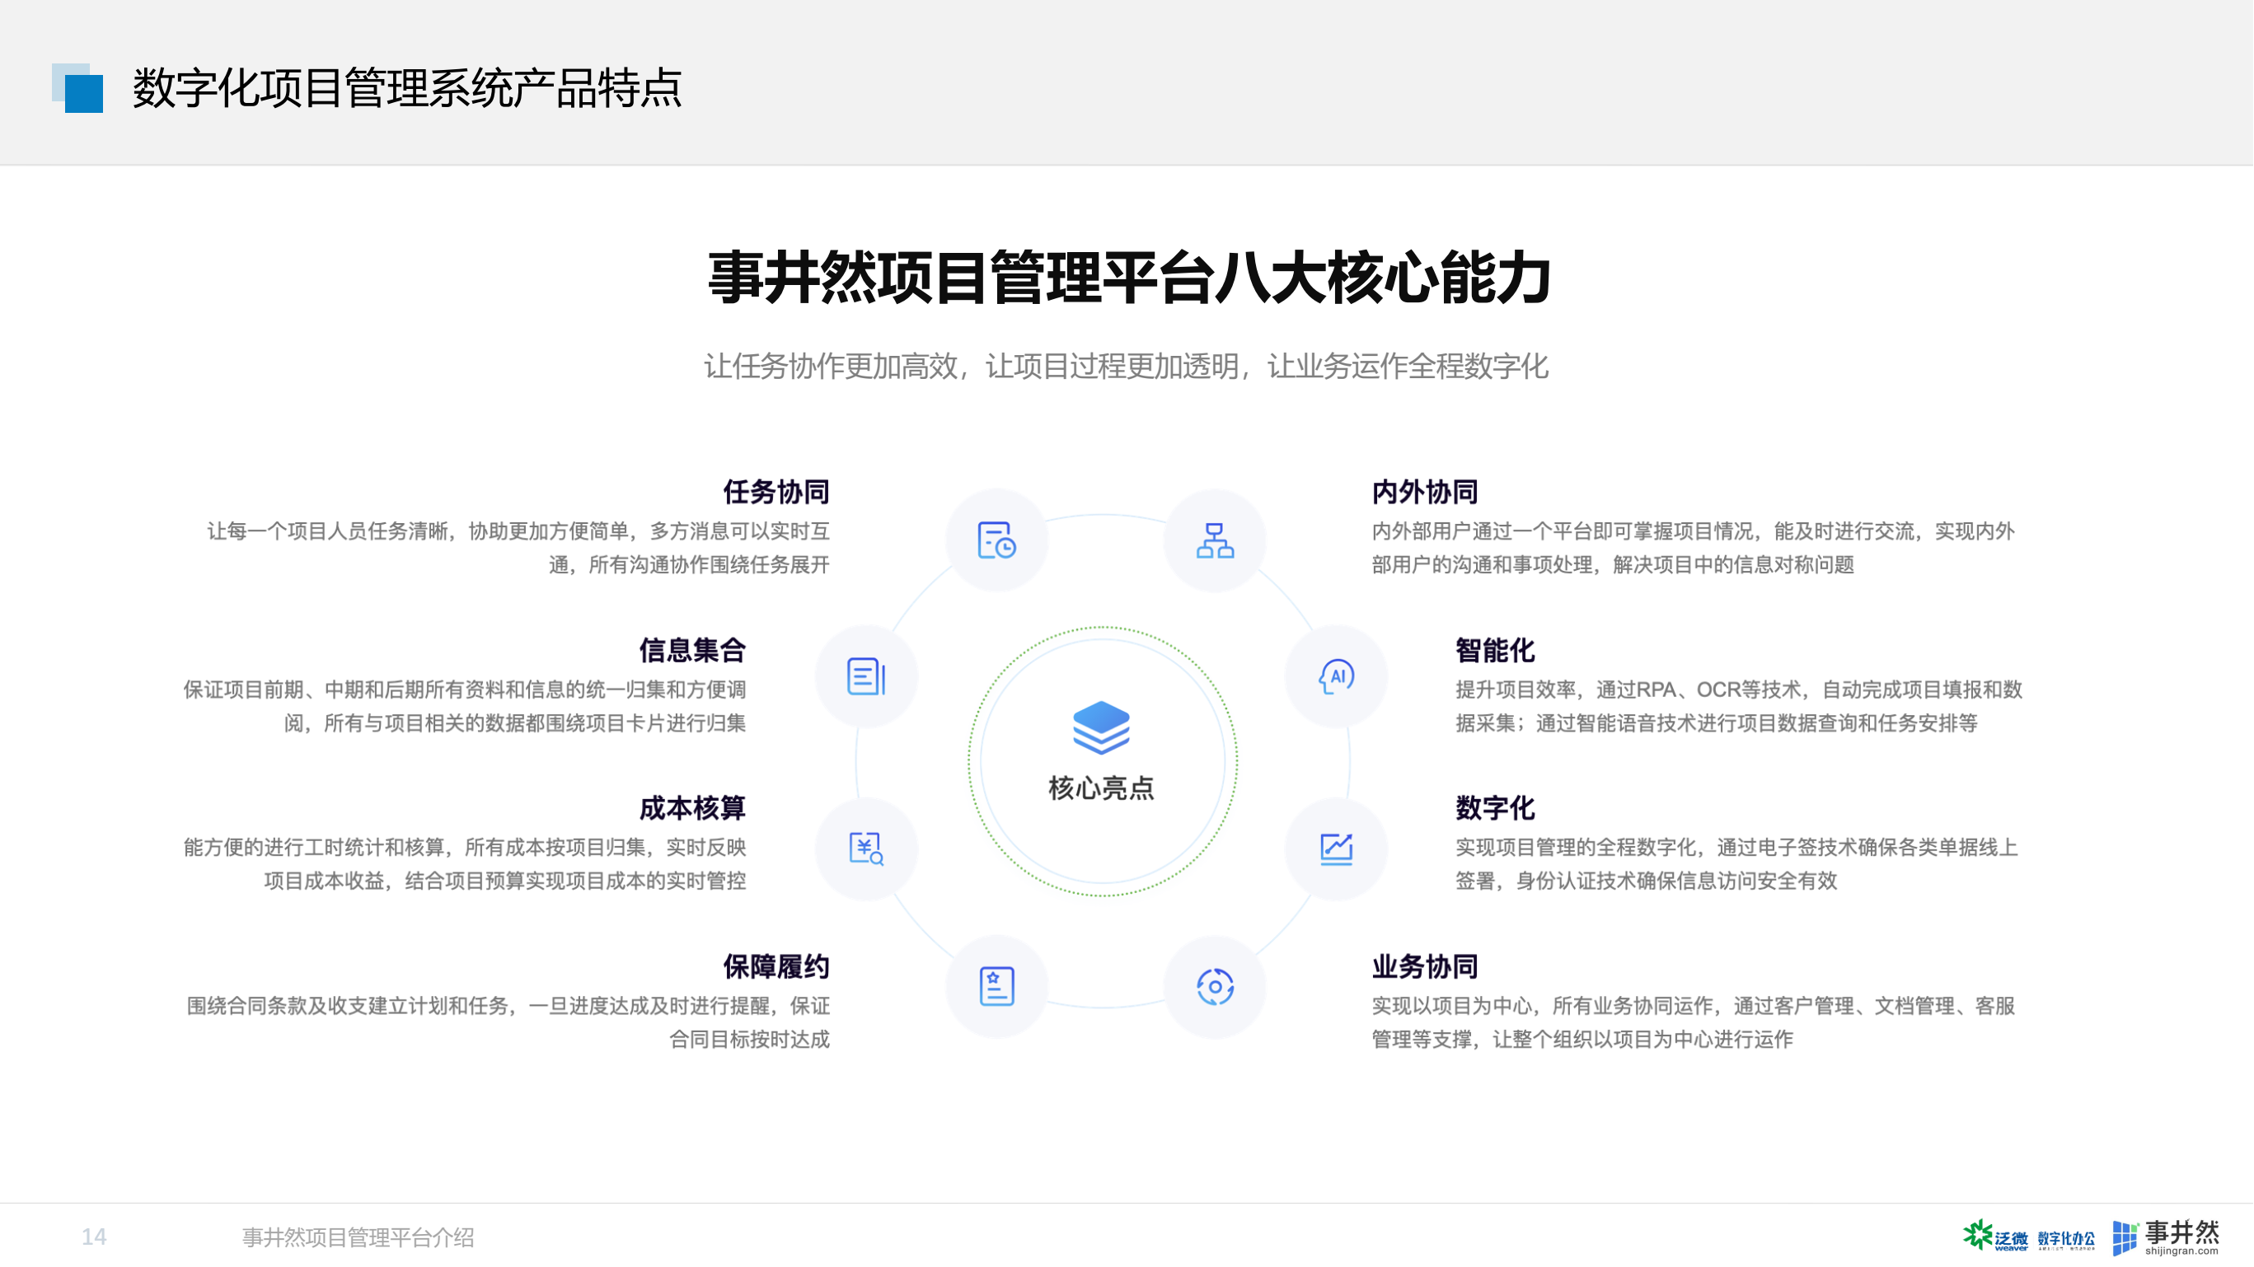Click the circular sync icon for 业务协同

point(1215,986)
